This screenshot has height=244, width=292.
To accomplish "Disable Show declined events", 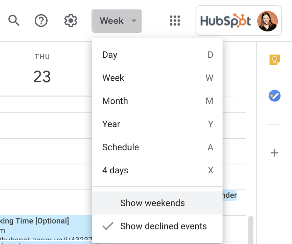I will [x=164, y=226].
